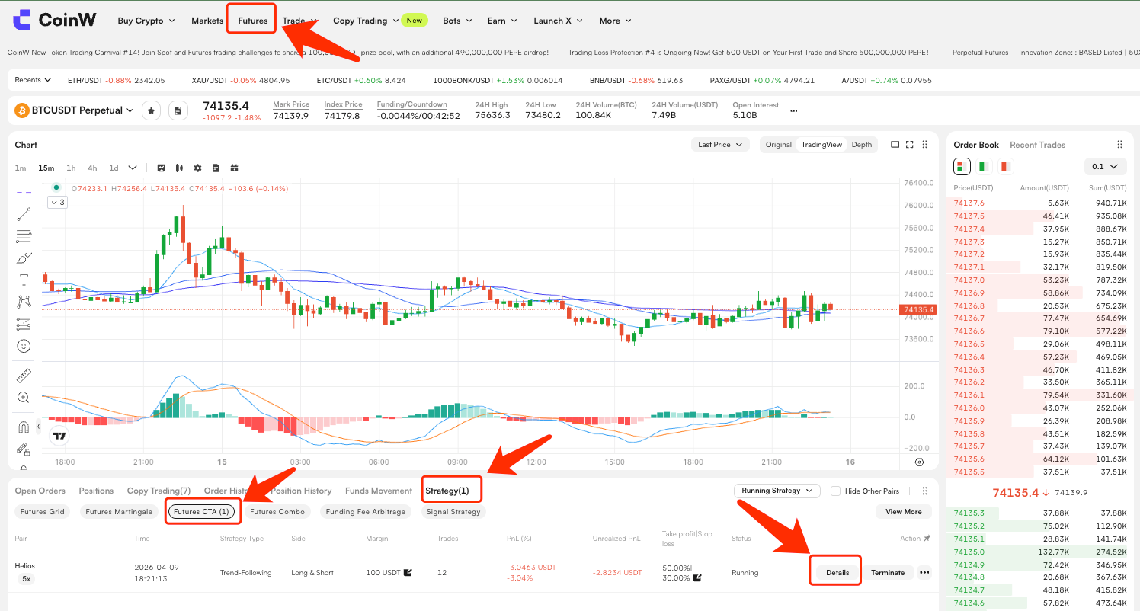
Task: Open the Funds Movement tab
Action: tap(379, 491)
